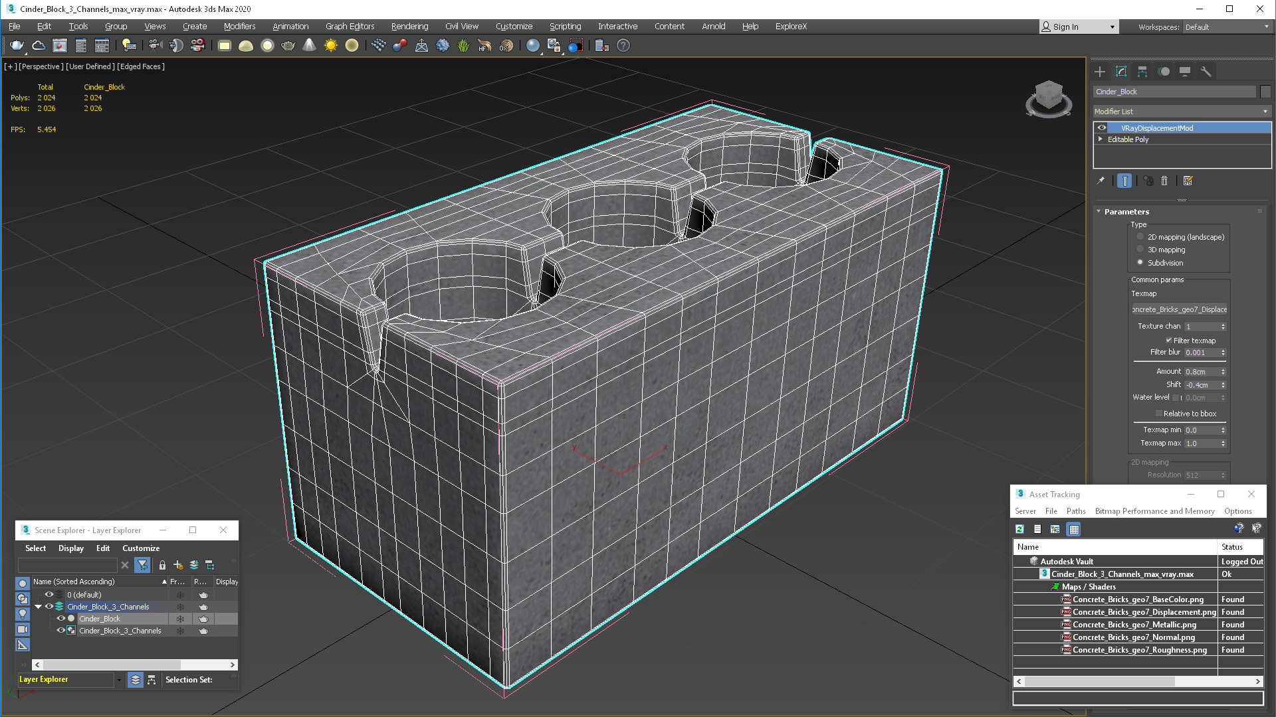This screenshot has width=1276, height=717.
Task: Click the Asset Tracking horizontal scrollbar
Action: click(1138, 681)
